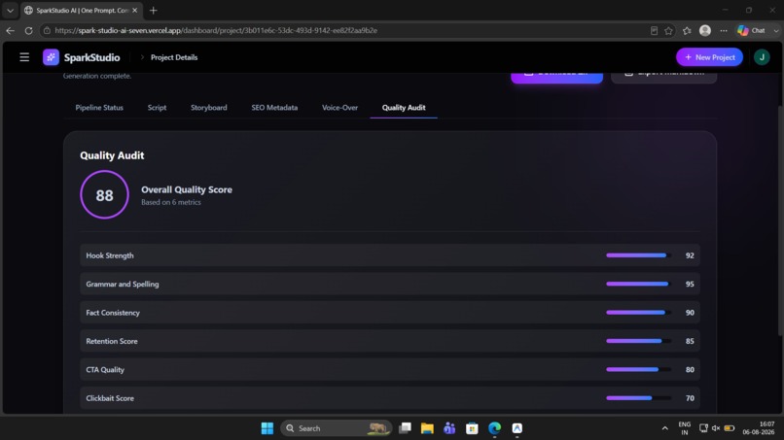Switch to Storyboard tab
The width and height of the screenshot is (784, 440).
pos(208,108)
